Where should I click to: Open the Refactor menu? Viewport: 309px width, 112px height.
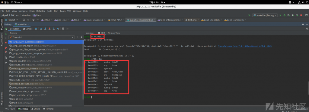41,11
